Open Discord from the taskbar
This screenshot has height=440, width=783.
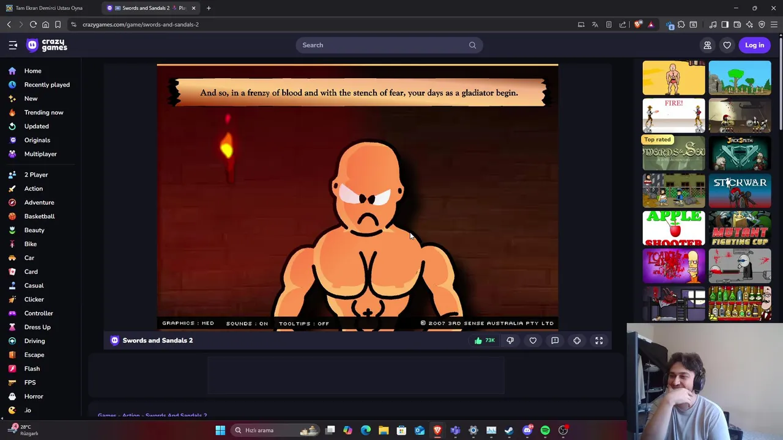point(527,430)
